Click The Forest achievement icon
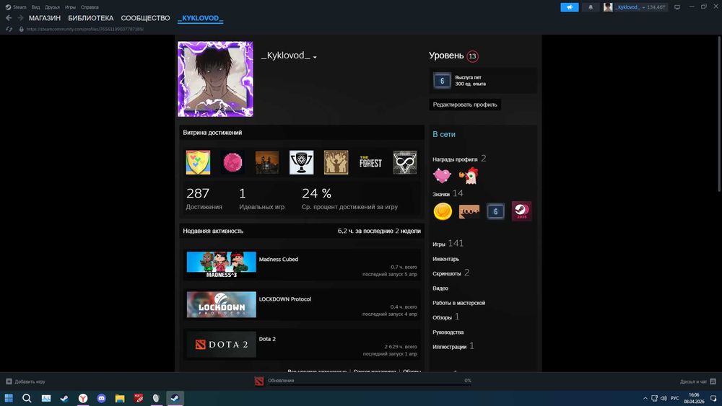722x406 pixels. pyautogui.click(x=370, y=163)
